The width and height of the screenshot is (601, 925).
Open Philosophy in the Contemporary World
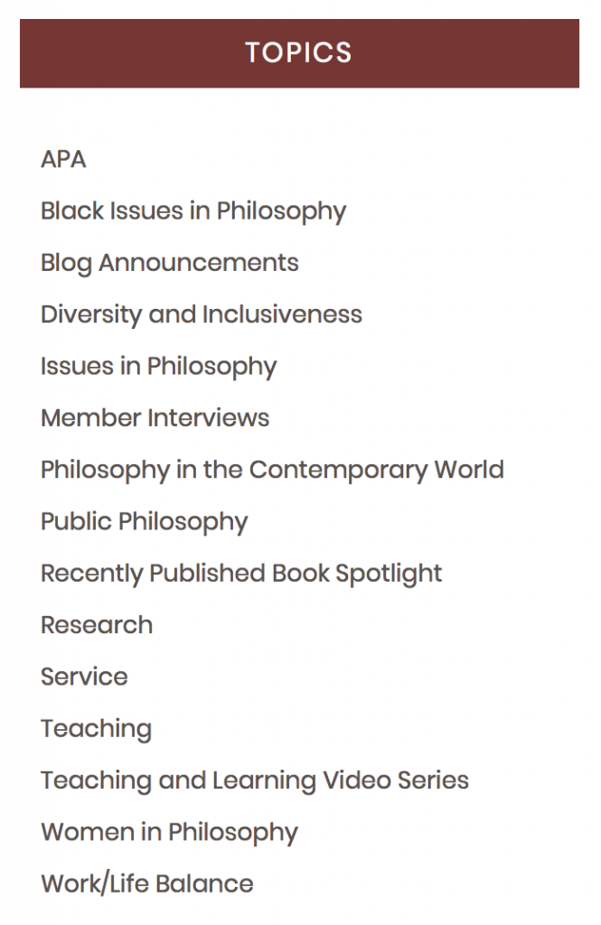(x=271, y=469)
